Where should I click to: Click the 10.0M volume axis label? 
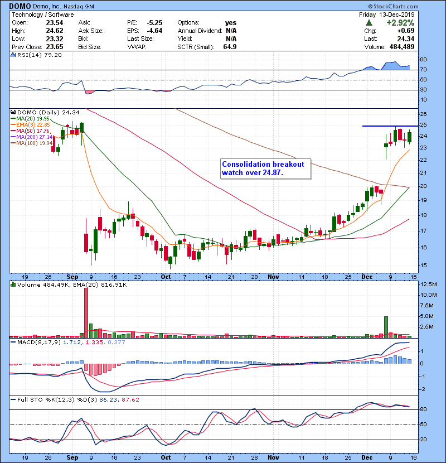429,295
